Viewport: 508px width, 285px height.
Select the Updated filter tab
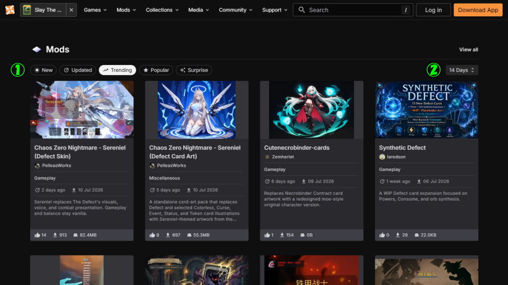pyautogui.click(x=78, y=70)
